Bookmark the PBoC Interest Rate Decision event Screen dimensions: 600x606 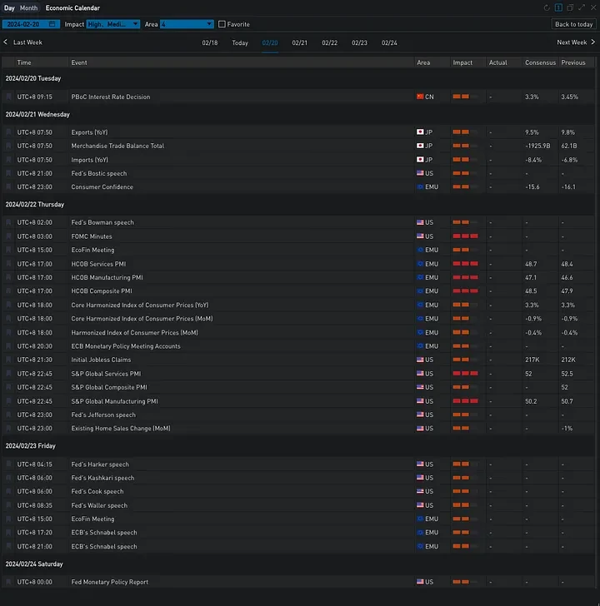point(9,97)
